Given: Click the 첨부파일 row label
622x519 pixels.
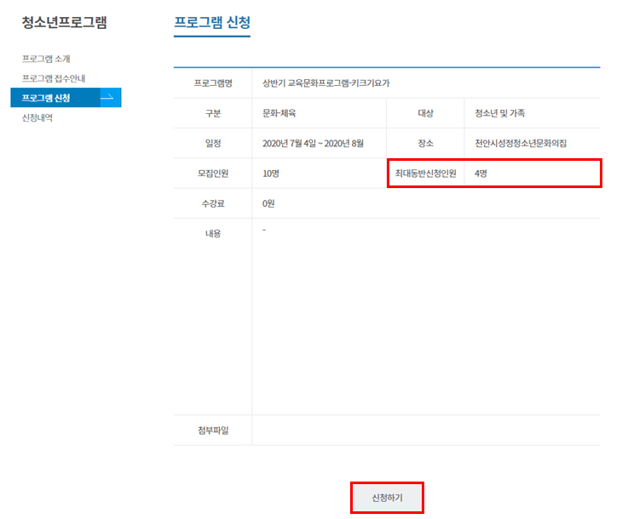Looking at the screenshot, I should 213,431.
